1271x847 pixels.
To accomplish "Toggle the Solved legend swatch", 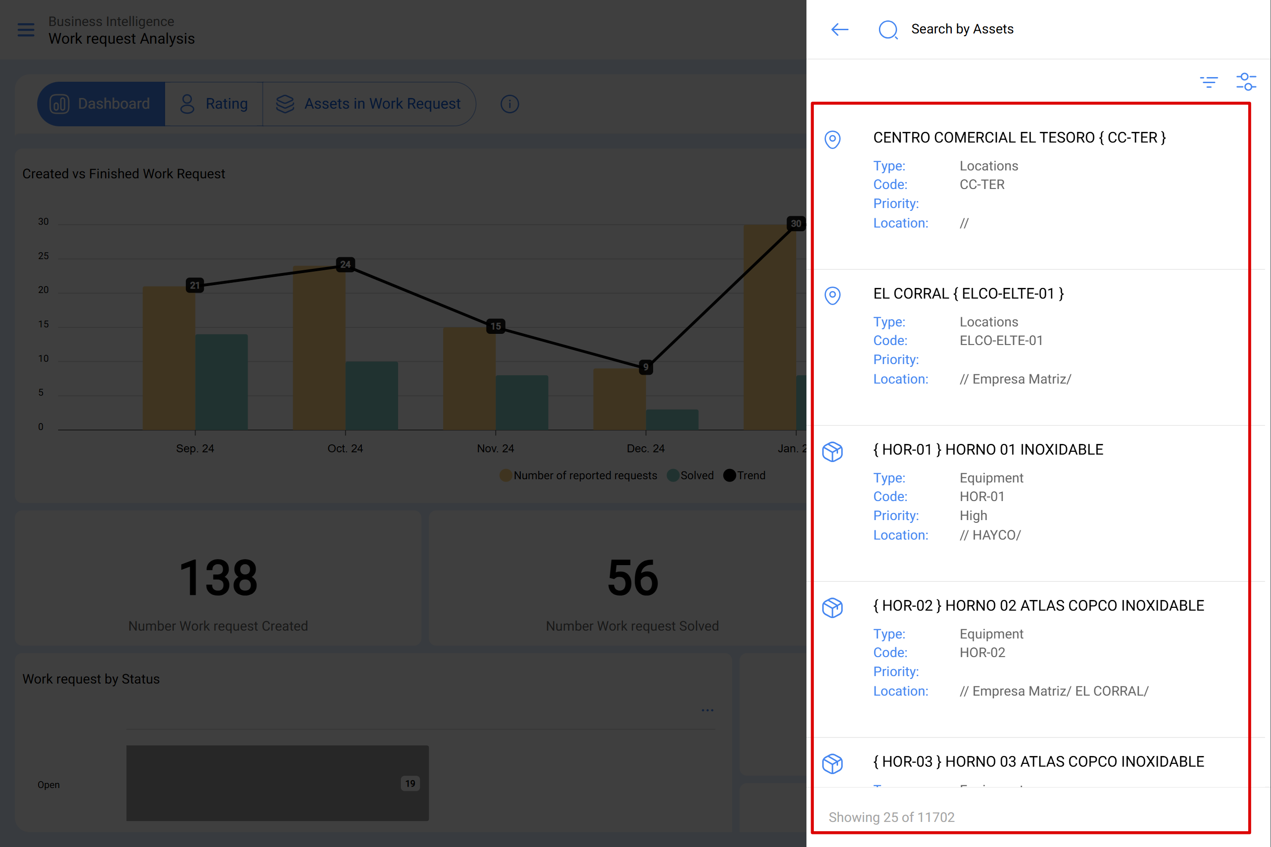I will pos(673,476).
